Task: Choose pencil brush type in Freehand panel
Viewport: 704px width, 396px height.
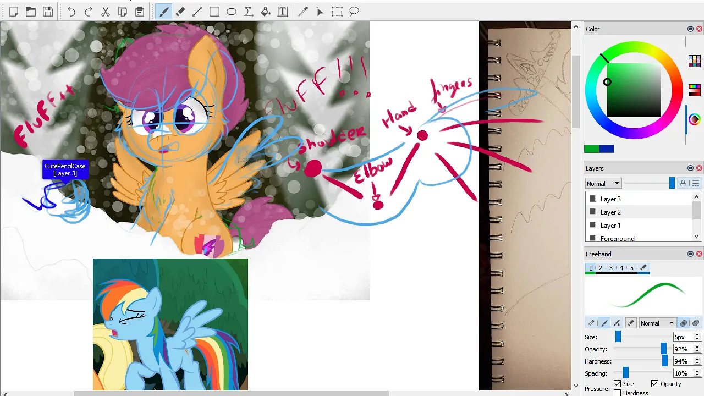Action: [591, 323]
